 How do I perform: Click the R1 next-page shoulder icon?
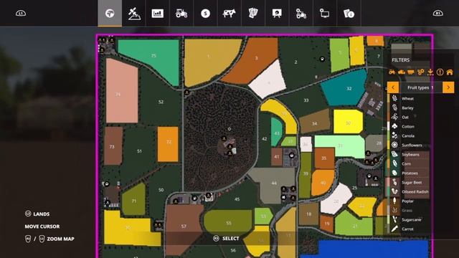(438, 14)
